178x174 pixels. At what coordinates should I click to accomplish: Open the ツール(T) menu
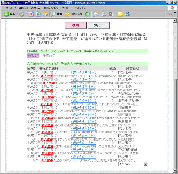(67, 8)
